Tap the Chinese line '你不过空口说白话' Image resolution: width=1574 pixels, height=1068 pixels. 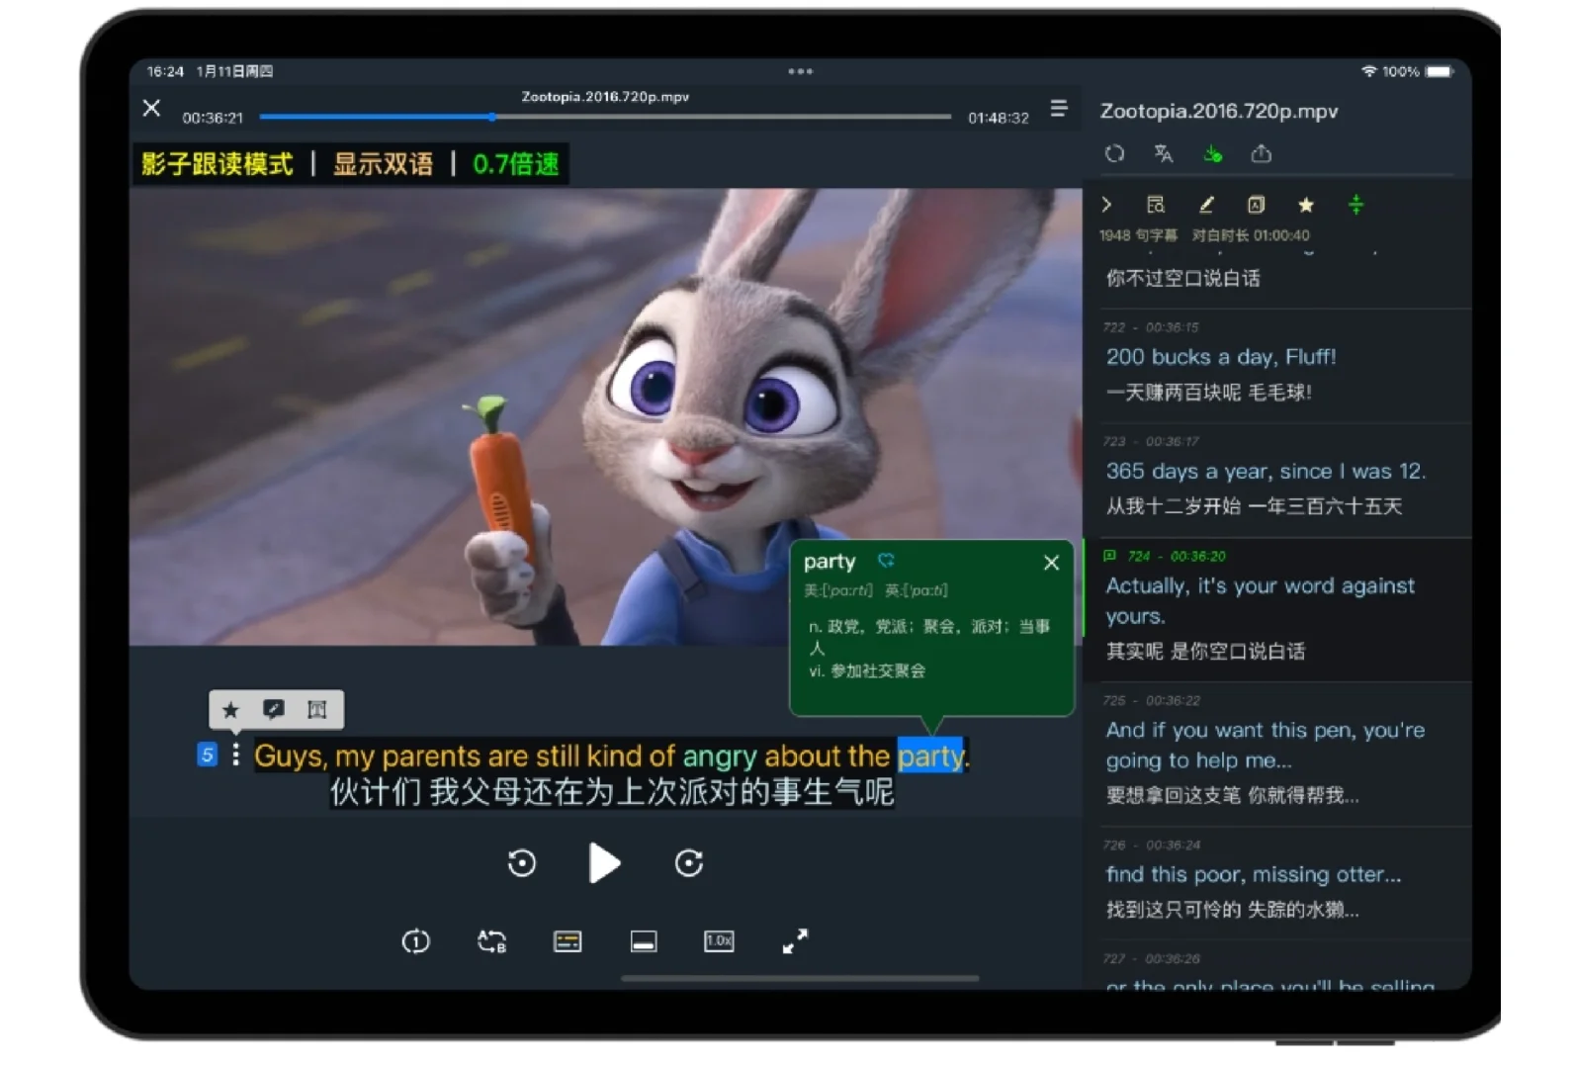pyautogui.click(x=1183, y=278)
